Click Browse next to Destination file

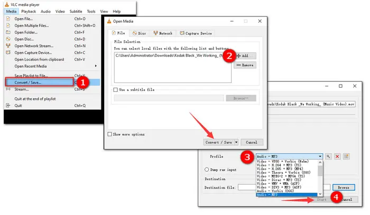click(344, 188)
